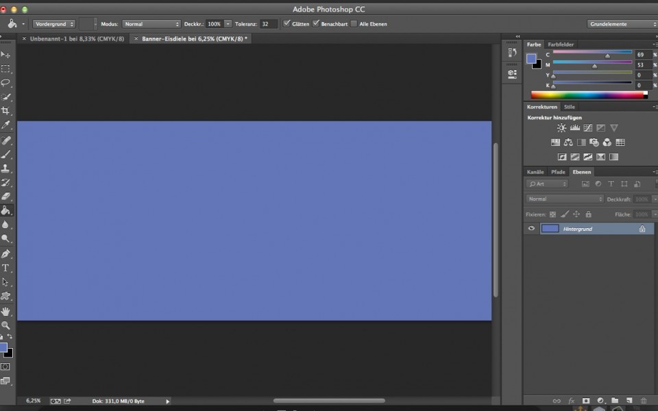Add an Exposure adjustment

(601, 128)
